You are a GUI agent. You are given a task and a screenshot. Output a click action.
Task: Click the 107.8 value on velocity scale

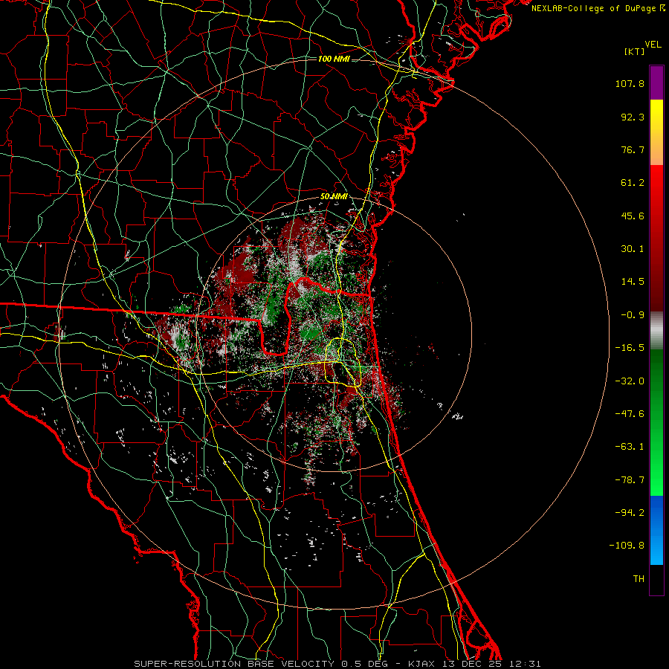coord(630,83)
